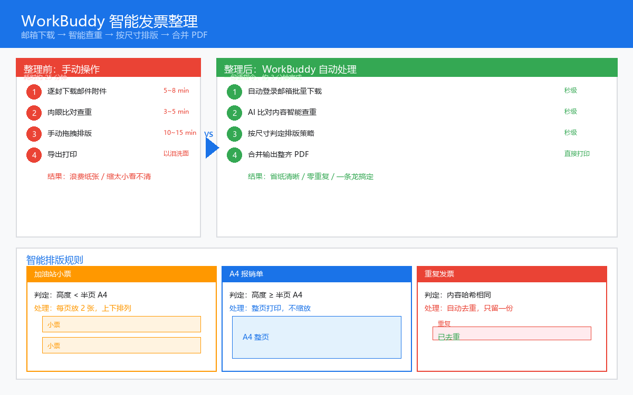
Task: Click the 5~8 min duration
Action: click(176, 91)
